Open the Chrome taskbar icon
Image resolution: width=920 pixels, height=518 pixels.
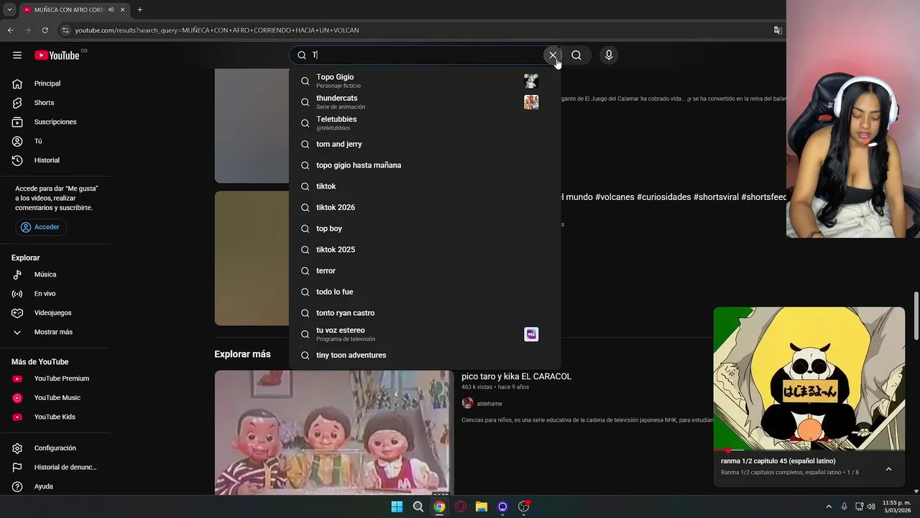[439, 506]
